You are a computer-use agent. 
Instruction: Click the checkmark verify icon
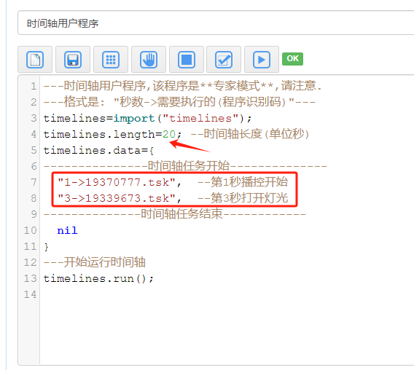[224, 60]
